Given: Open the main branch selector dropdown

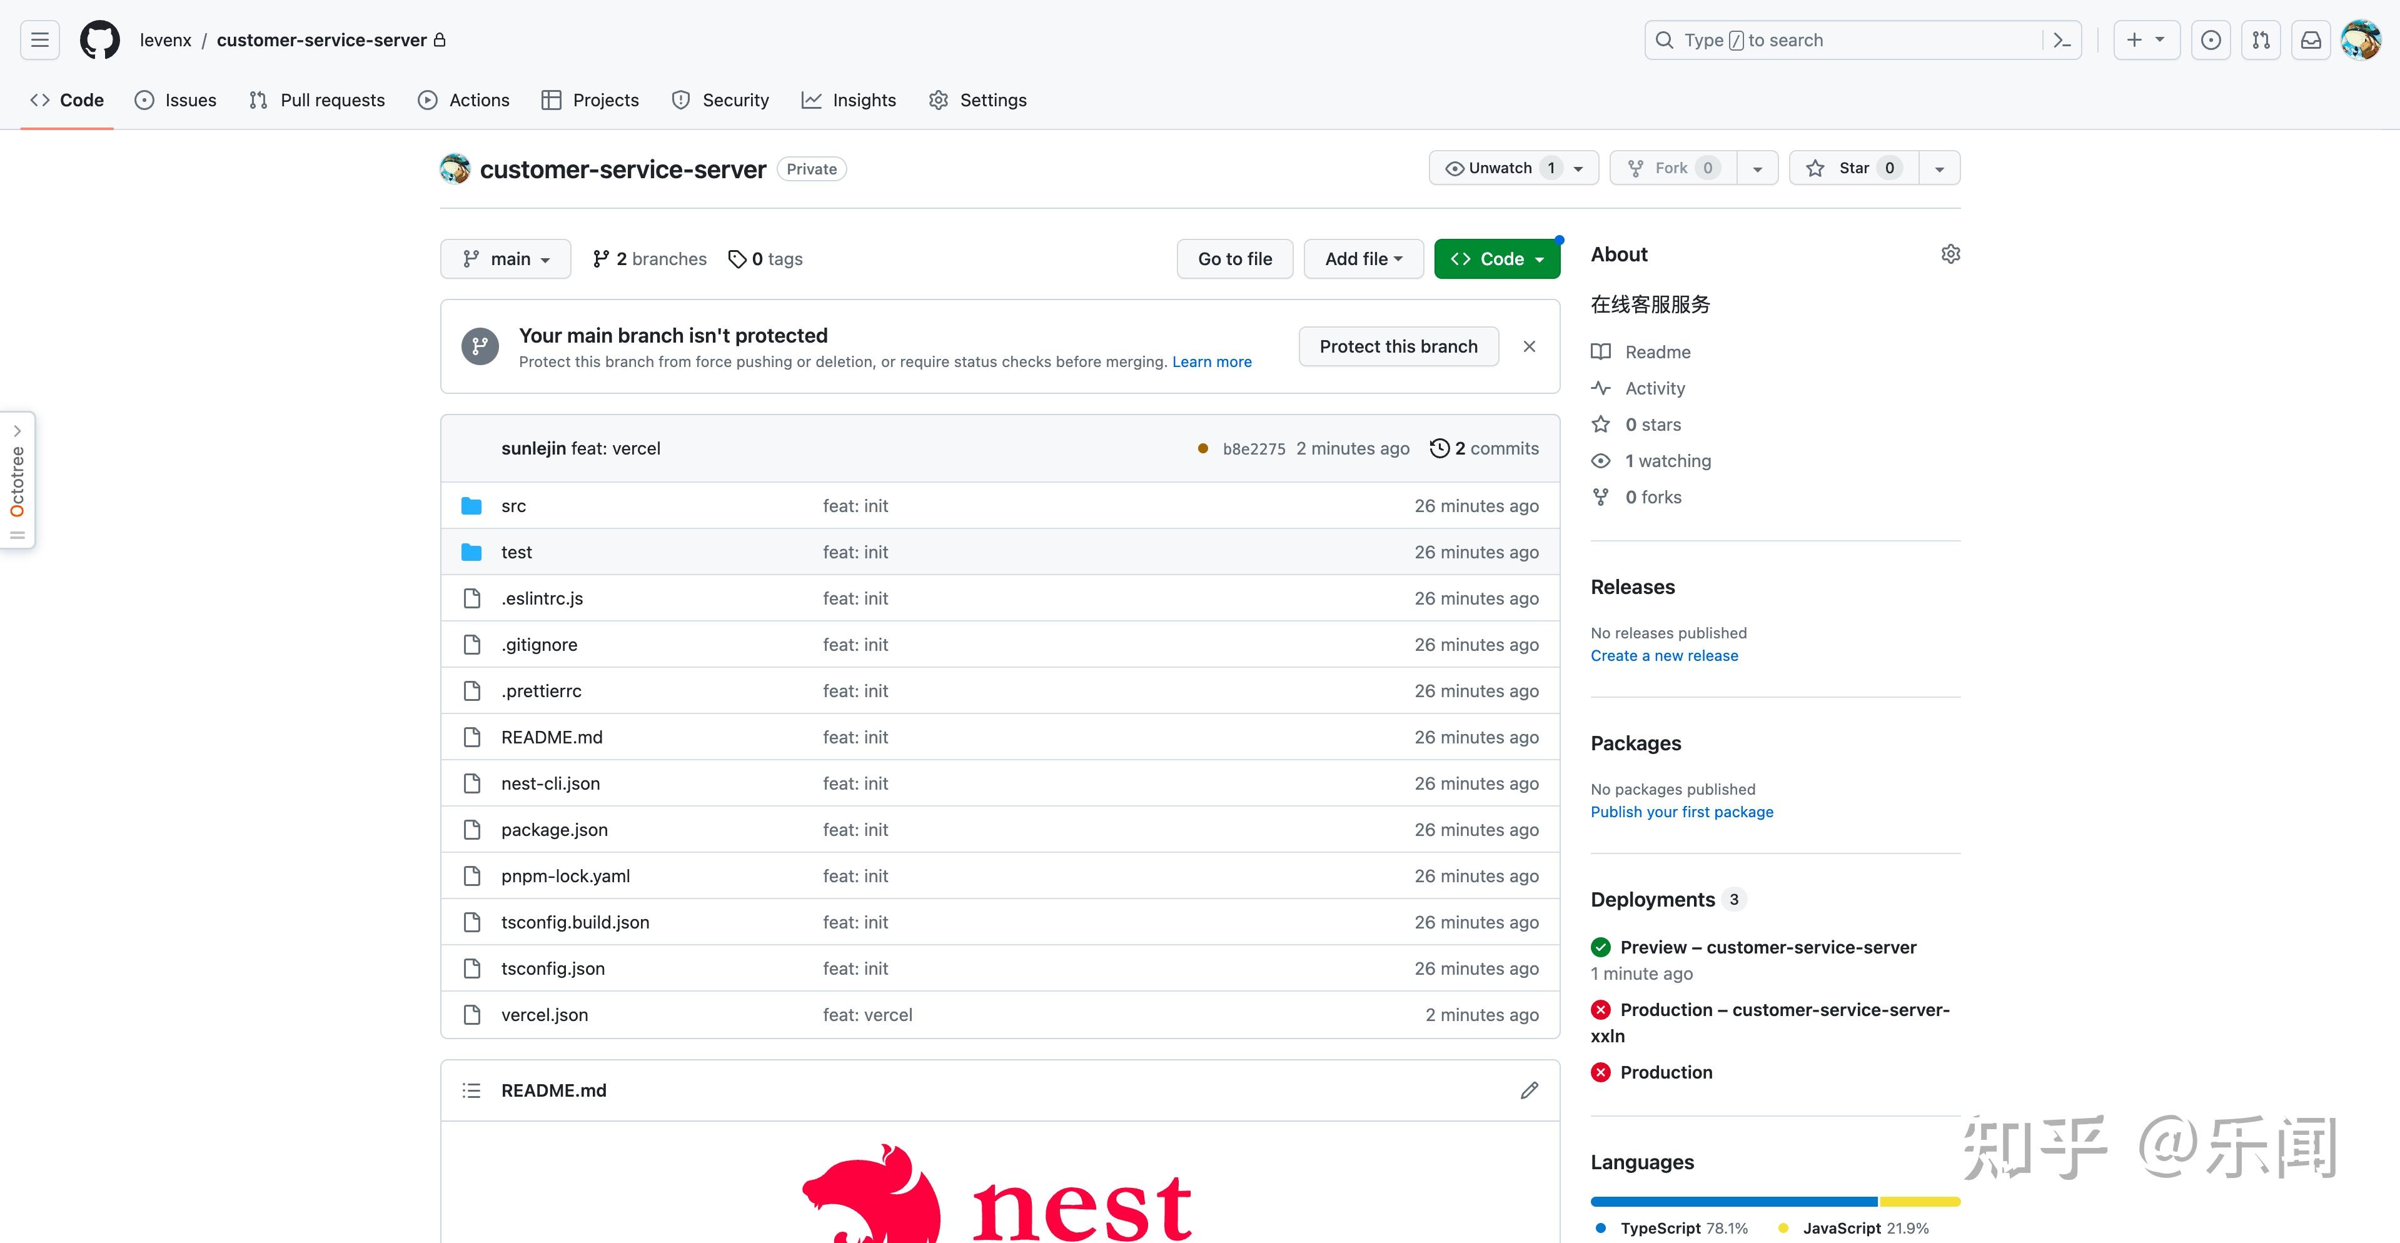Looking at the screenshot, I should click(506, 259).
